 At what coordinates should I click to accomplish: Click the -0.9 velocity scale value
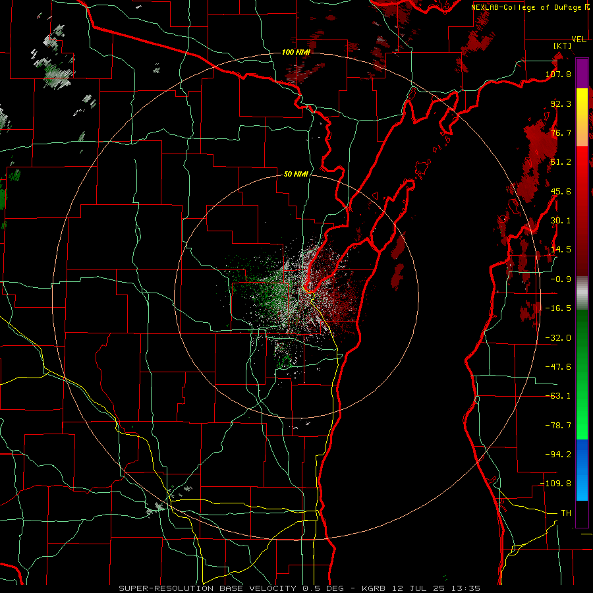(561, 279)
